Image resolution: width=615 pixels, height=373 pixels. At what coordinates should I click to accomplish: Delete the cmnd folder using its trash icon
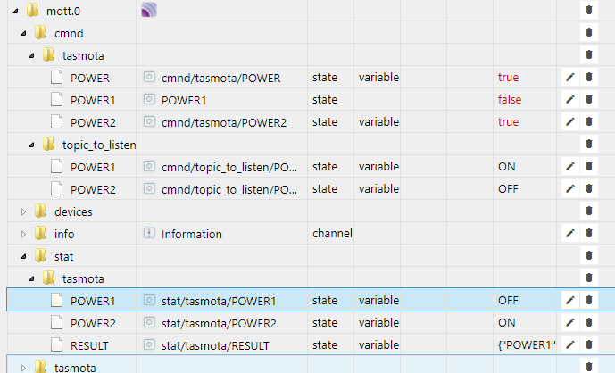589,32
